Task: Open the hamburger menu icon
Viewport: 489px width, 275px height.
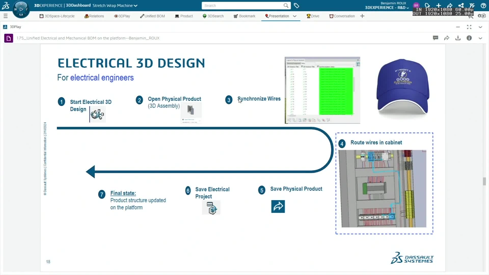Action: pyautogui.click(x=5, y=16)
